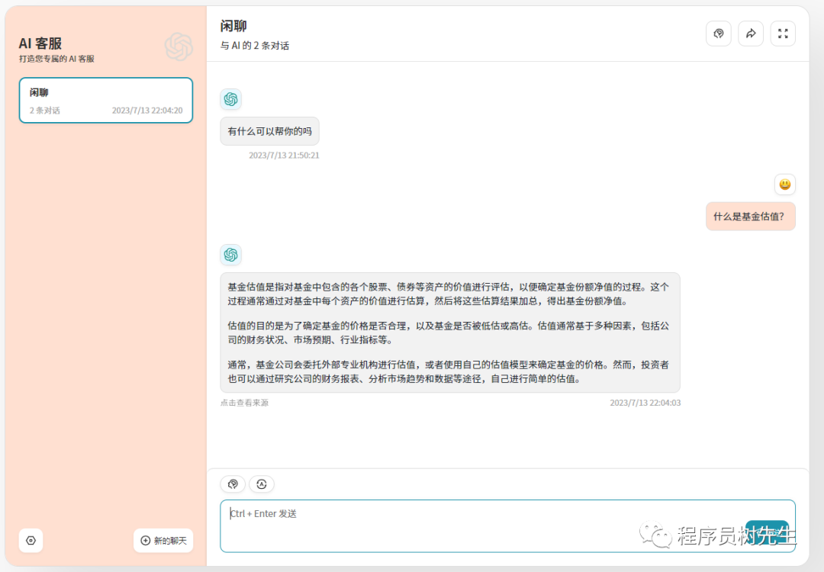Open the AI model settings icon in header
The image size is (824, 572).
click(718, 34)
